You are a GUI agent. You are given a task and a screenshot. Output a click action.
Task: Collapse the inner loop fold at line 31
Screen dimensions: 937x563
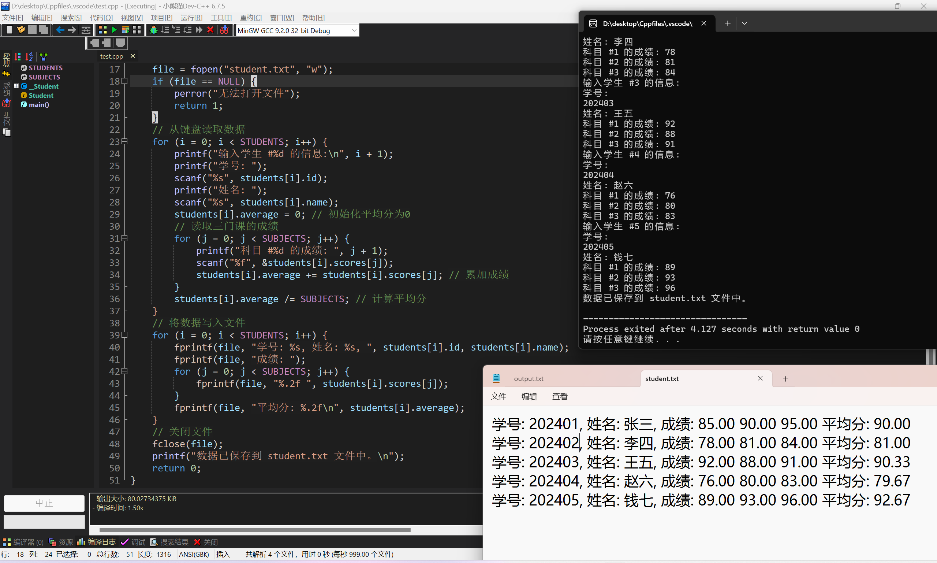(124, 238)
